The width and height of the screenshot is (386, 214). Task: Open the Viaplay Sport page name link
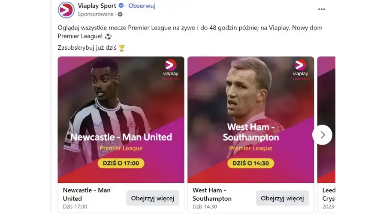tap(97, 6)
